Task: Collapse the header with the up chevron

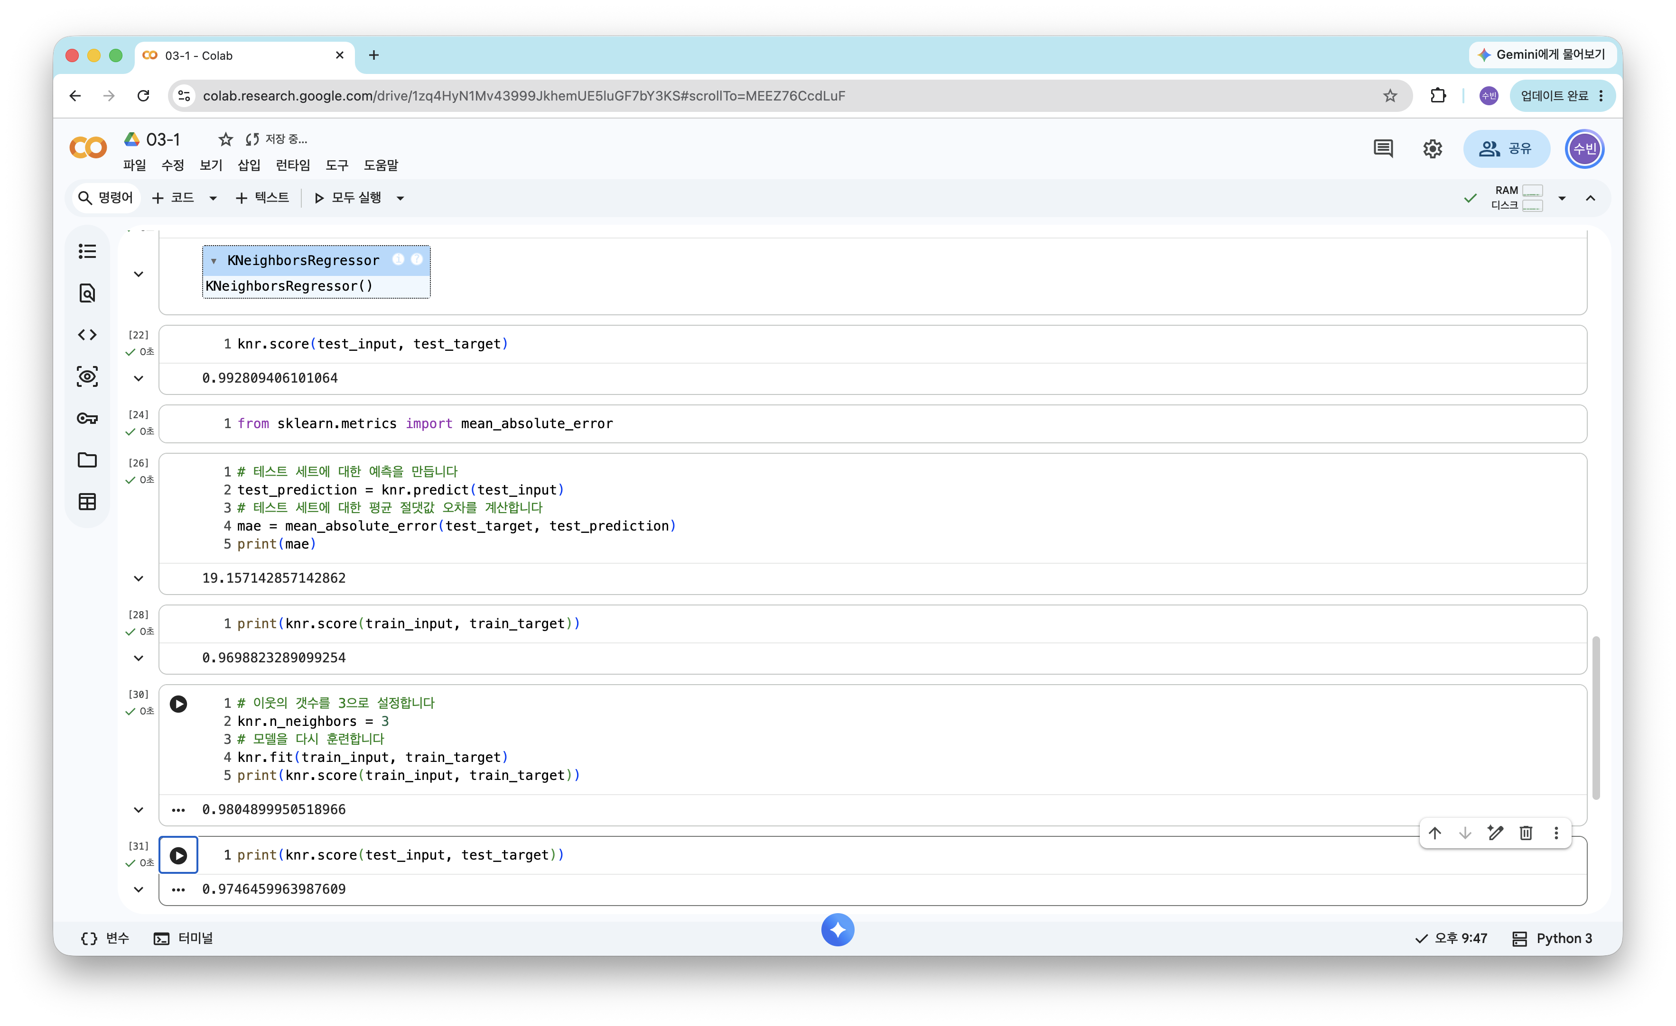Action: point(1590,198)
